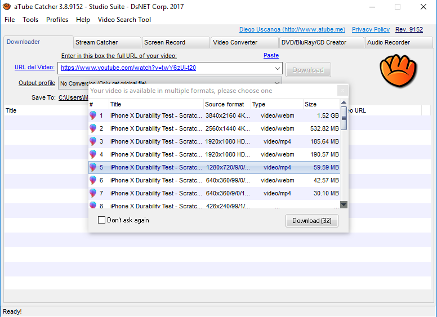Click the URL del Video label link
This screenshot has width=437, height=317.
tap(34, 67)
